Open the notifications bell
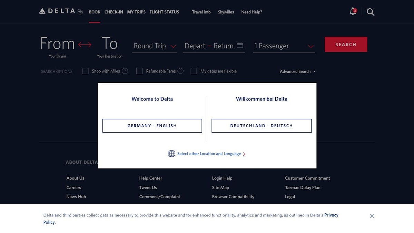 353,12
